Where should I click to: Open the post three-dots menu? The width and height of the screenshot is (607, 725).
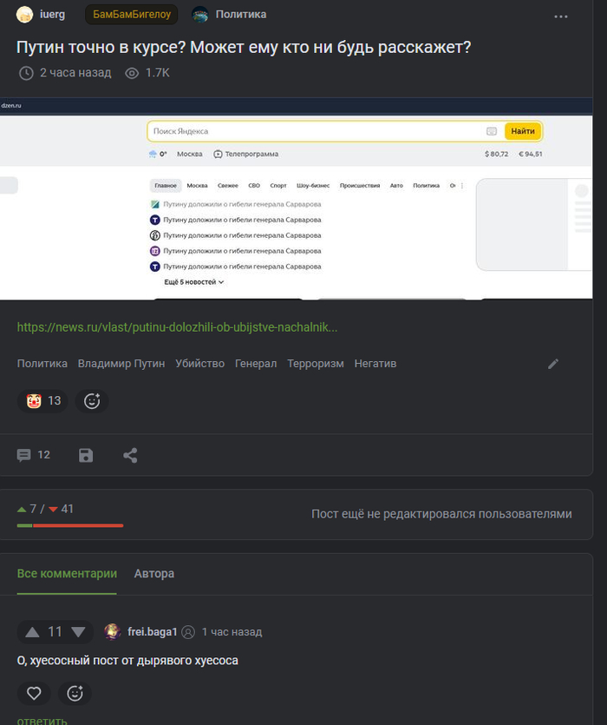point(561,16)
